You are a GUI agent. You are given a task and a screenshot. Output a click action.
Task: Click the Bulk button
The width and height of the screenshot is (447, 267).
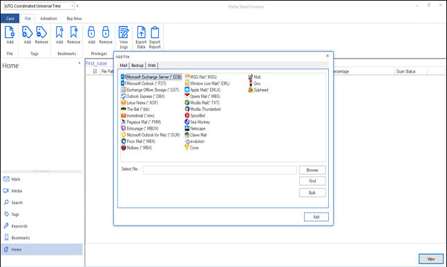312,192
